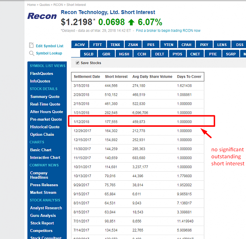Click the Days To Cover column header
The height and width of the screenshot is (239, 246).
[189, 76]
